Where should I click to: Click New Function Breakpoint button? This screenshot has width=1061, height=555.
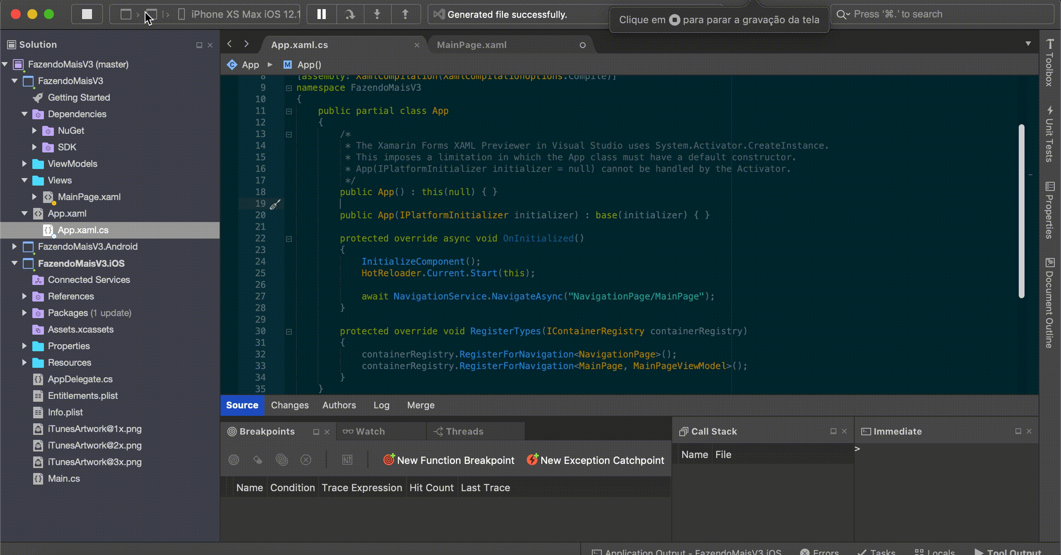(449, 460)
